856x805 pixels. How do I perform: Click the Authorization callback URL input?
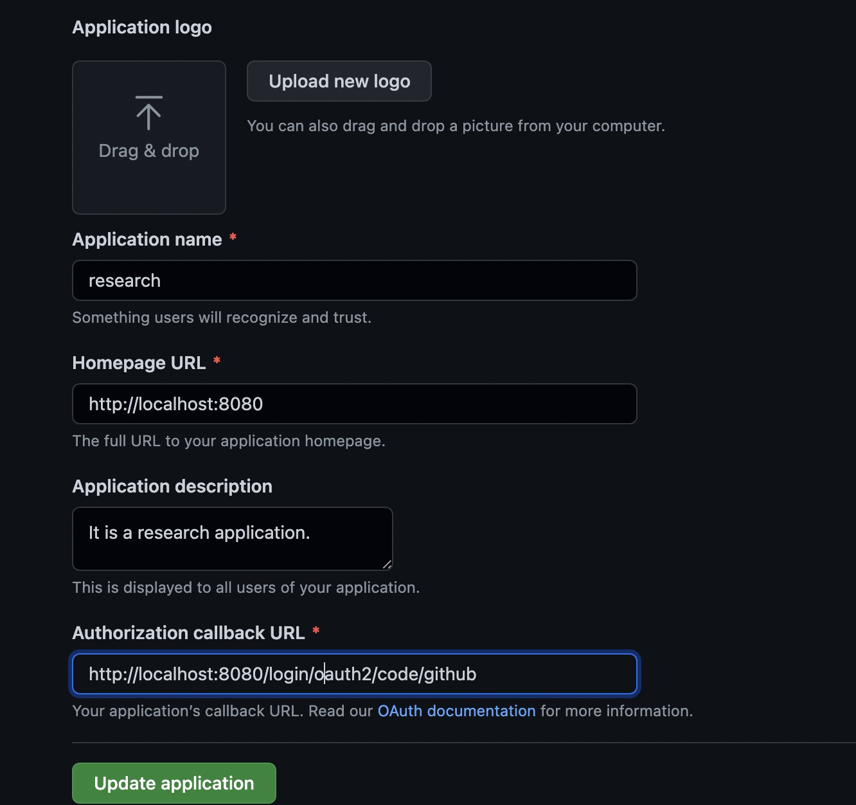coord(354,674)
